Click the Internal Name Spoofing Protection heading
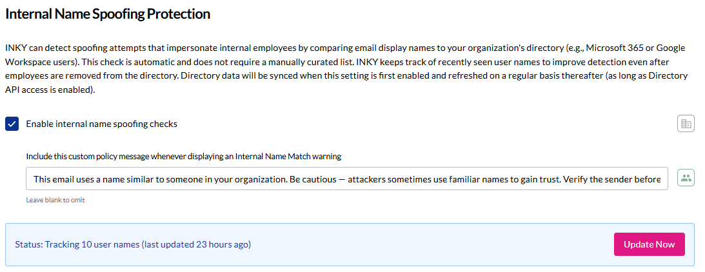The height and width of the screenshot is (272, 705). click(108, 14)
